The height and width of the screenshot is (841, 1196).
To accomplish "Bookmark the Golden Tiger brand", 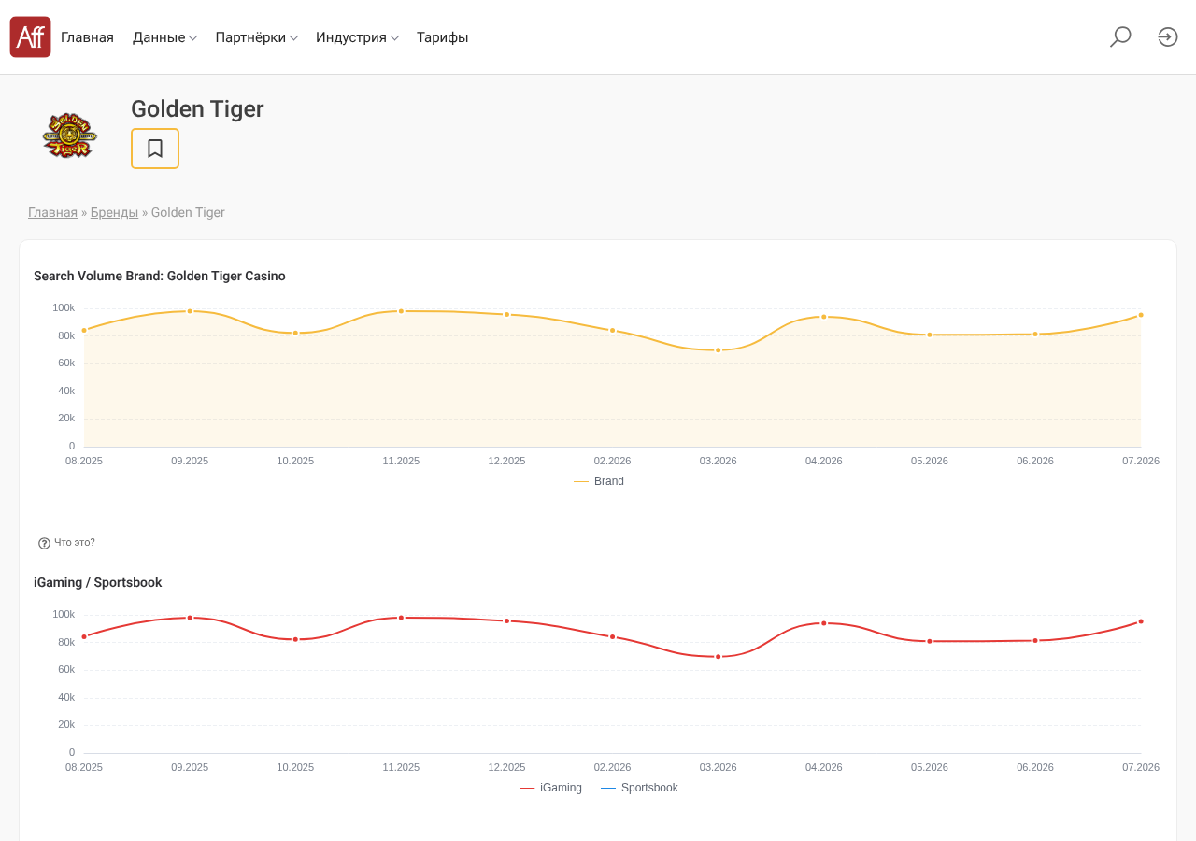I will pyautogui.click(x=155, y=149).
